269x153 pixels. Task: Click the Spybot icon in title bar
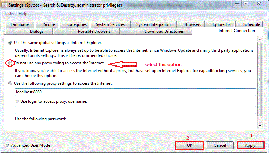4,5
